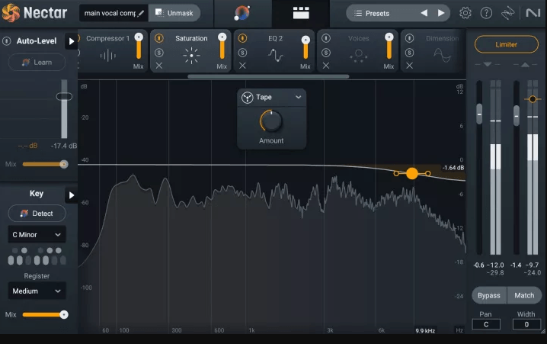The width and height of the screenshot is (547, 344).
Task: Click the Detect key button
Action: tap(37, 214)
